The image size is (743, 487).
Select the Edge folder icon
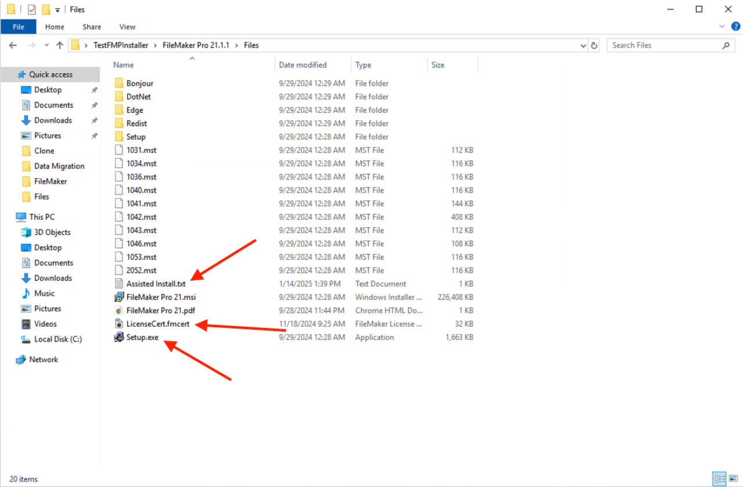click(118, 110)
